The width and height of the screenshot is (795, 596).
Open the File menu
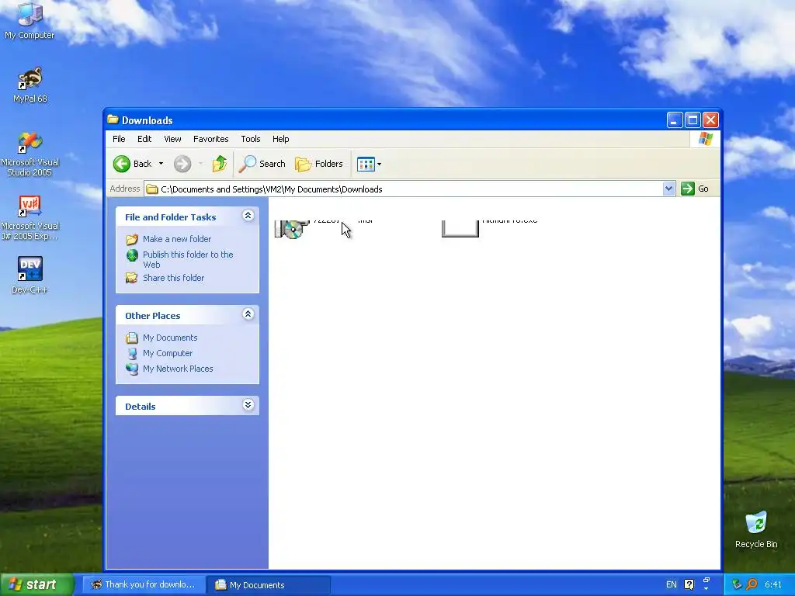coord(119,139)
